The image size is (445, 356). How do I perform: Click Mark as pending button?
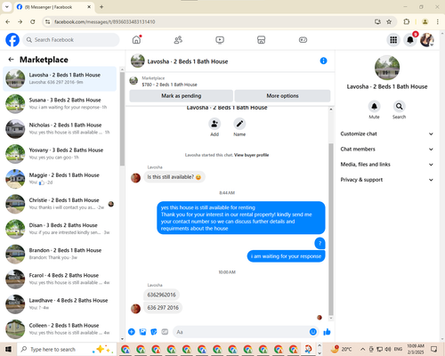pyautogui.click(x=182, y=96)
